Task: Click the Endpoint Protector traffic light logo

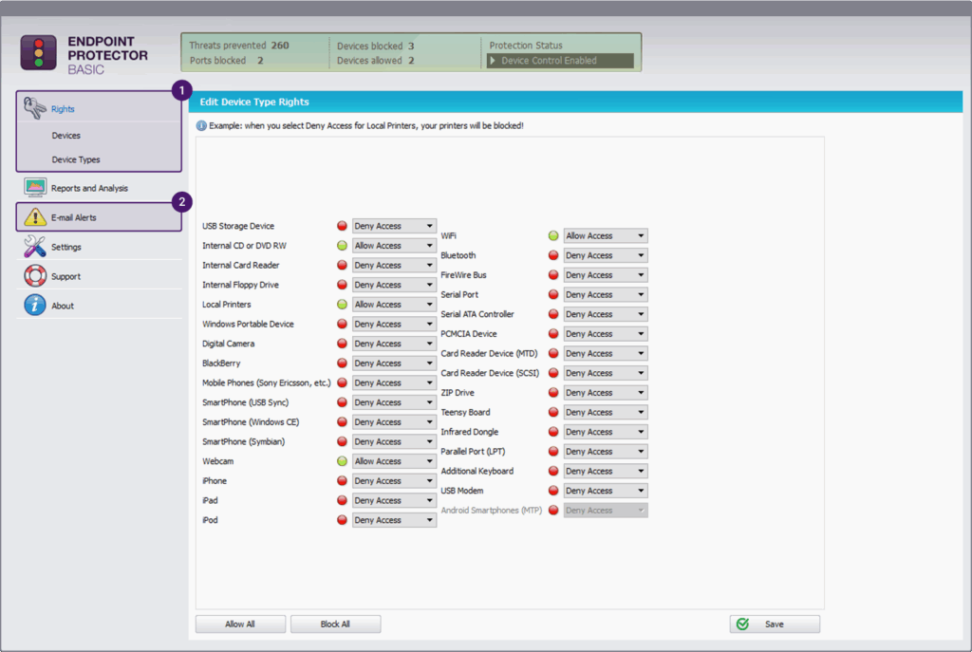Action: pos(39,53)
